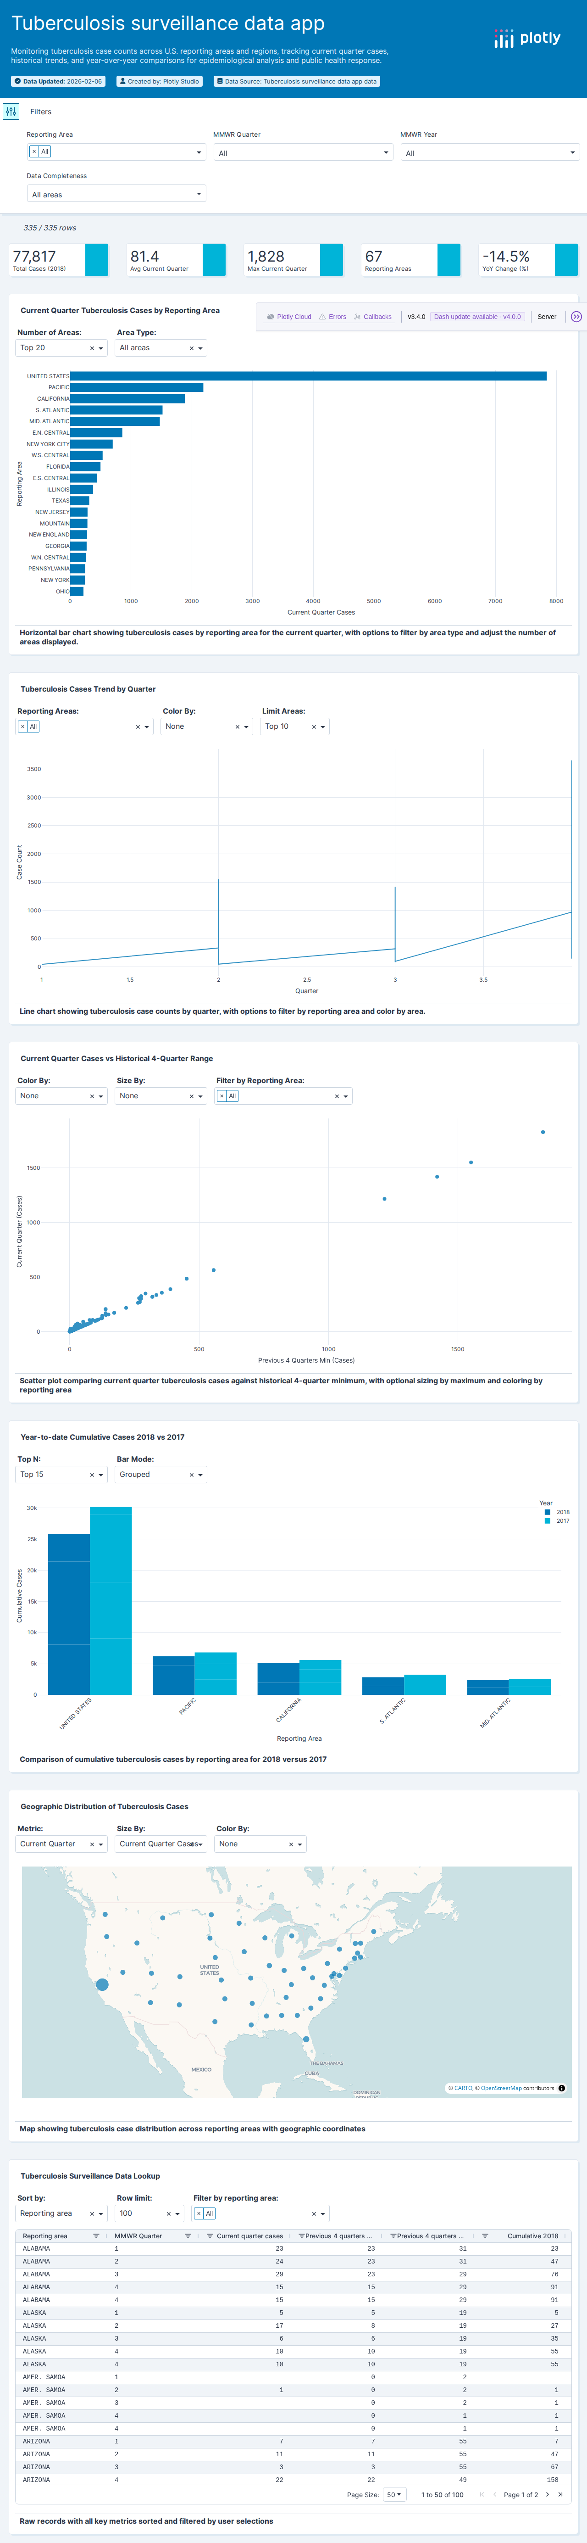587x2543 pixels.
Task: Open the CARTO attribution link
Action: click(463, 2088)
